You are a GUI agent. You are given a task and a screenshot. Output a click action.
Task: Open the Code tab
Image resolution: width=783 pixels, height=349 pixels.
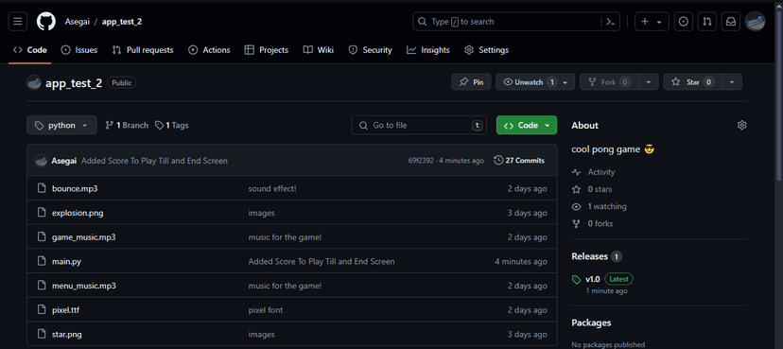30,50
